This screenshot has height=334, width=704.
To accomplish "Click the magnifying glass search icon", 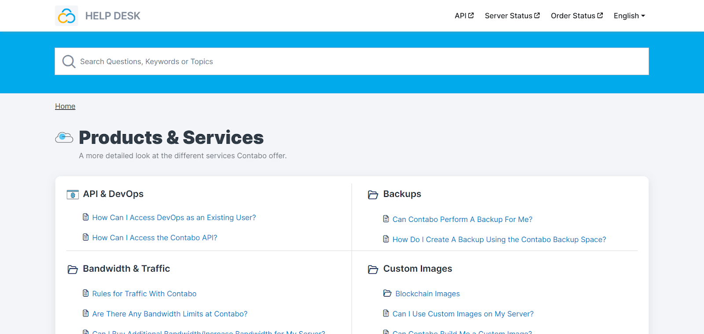I will point(69,62).
